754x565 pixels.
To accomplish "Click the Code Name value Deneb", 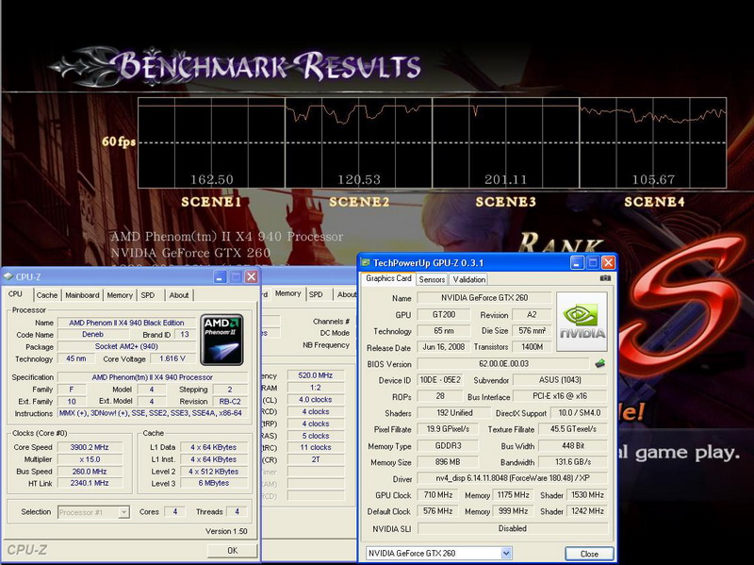I will 92,335.
